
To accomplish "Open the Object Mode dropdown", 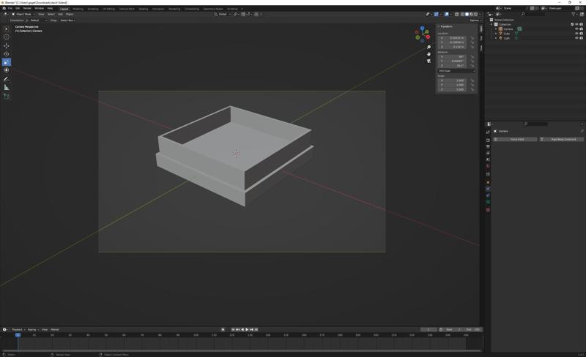I will pos(23,14).
